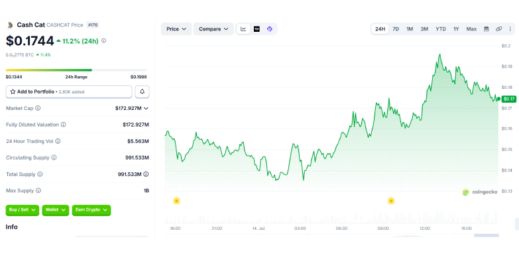Click the Info section heading
The image size is (519, 257).
point(11,227)
